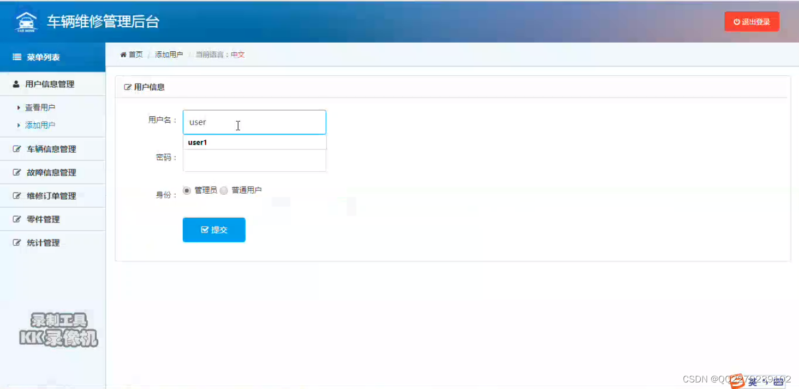
Task: Click inside the 密码 password field
Action: pyautogui.click(x=254, y=160)
